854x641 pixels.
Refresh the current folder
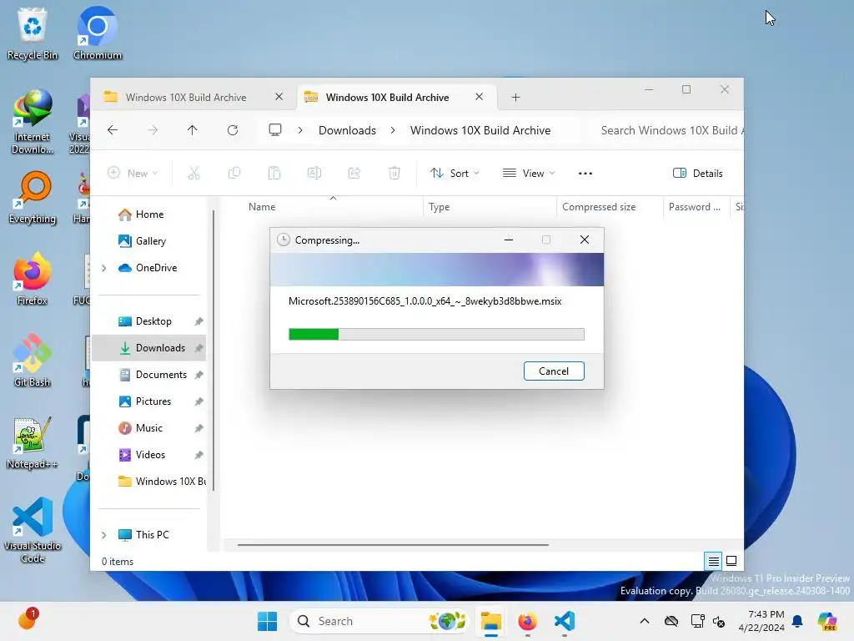coord(233,130)
